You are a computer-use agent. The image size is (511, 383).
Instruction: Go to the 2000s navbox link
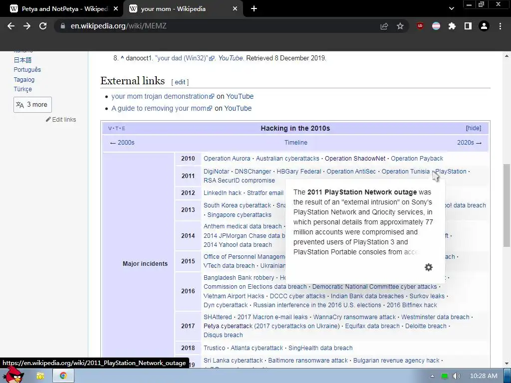pos(122,143)
